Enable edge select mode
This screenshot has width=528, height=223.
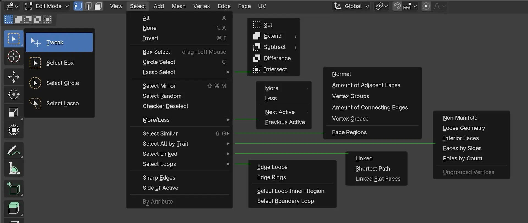click(x=88, y=6)
